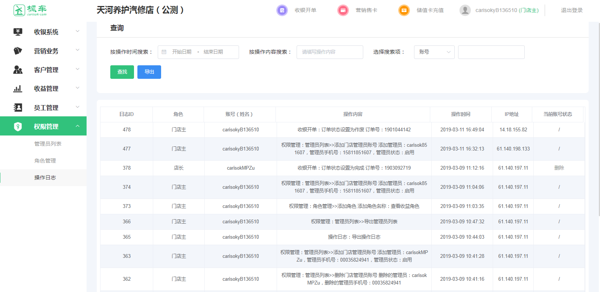Image resolution: width=600 pixels, height=292 pixels.
Task: Open 角色管理 submenu item
Action: pyautogui.click(x=45, y=161)
